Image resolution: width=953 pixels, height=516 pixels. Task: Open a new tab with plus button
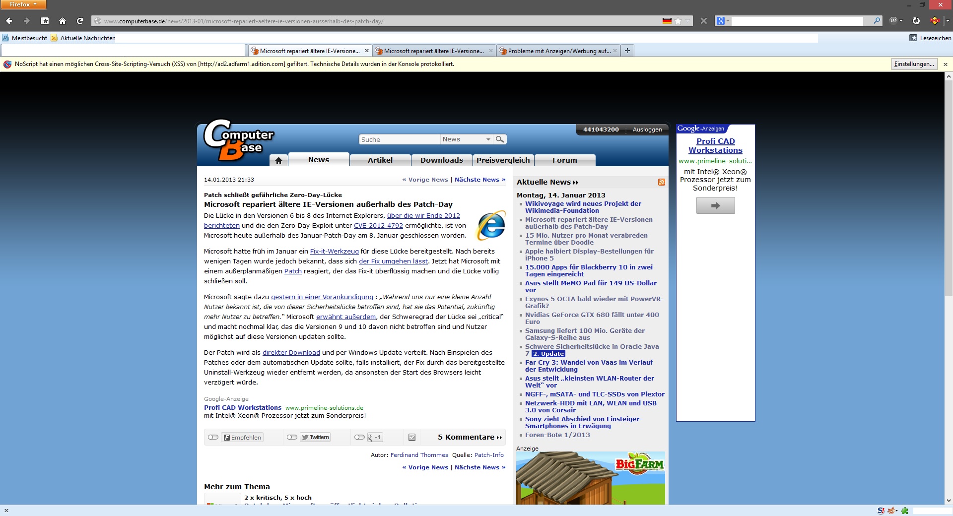pyautogui.click(x=627, y=51)
